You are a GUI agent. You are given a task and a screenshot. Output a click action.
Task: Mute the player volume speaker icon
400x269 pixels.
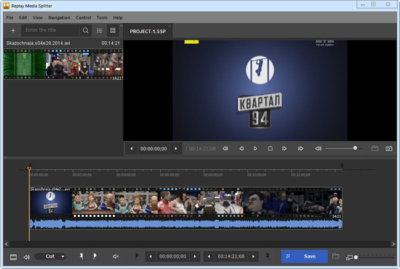click(318, 148)
